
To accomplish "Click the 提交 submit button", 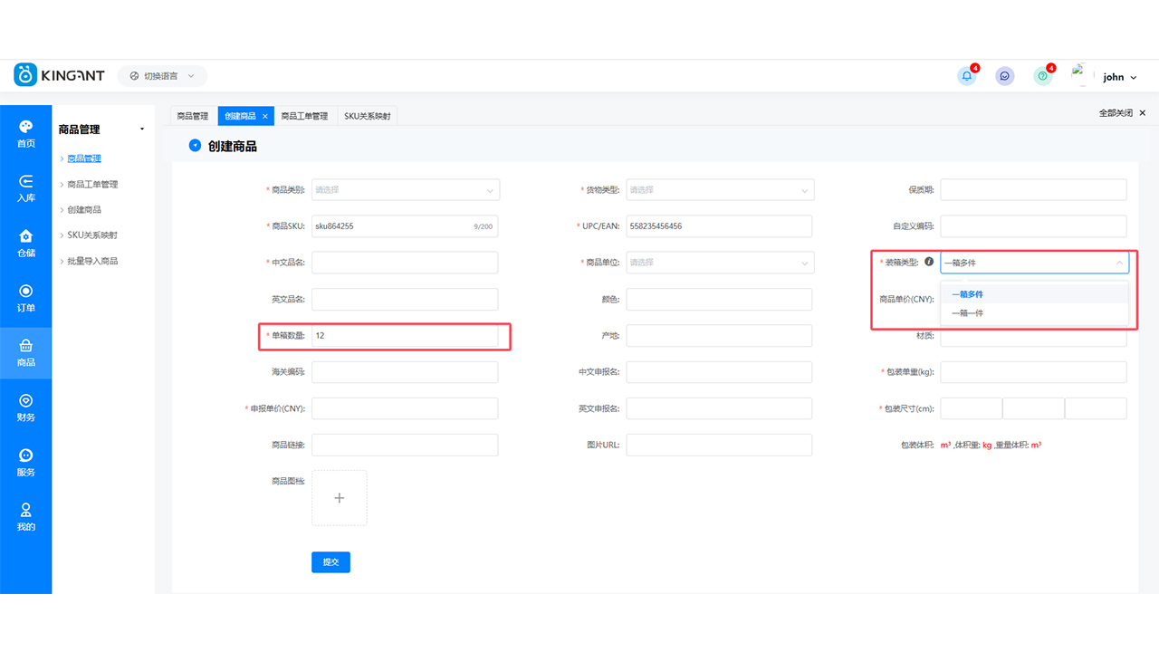I will (x=330, y=562).
